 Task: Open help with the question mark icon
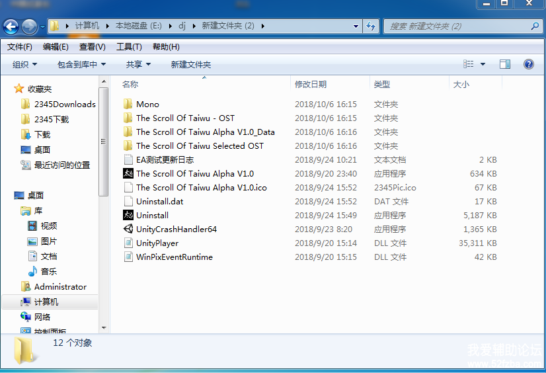coord(529,64)
